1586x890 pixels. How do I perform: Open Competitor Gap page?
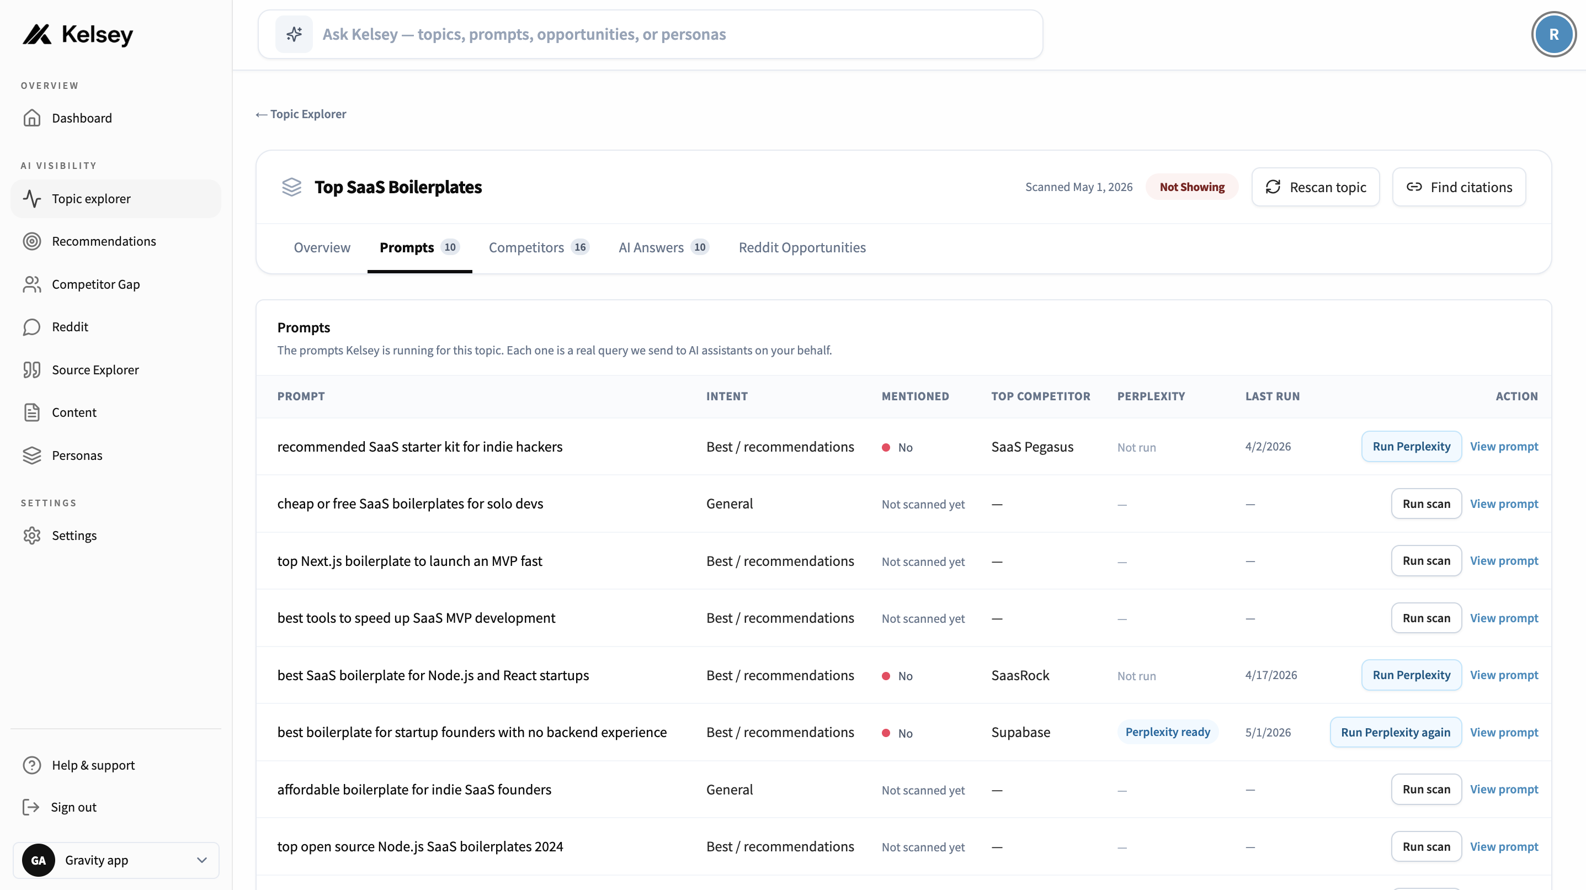[116, 284]
